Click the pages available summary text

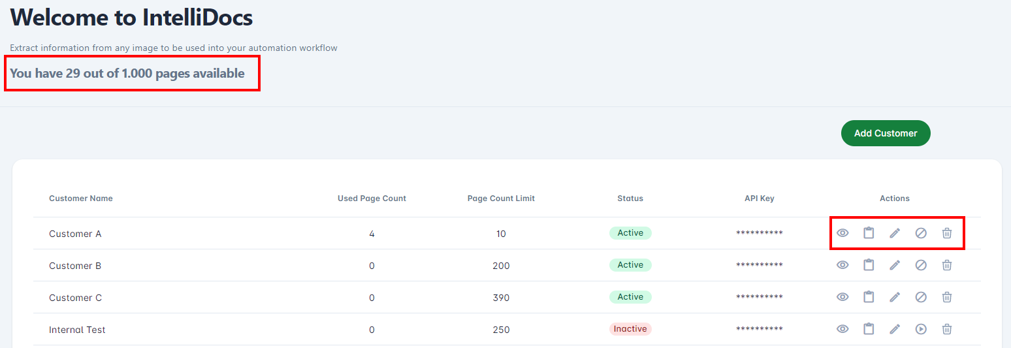pos(127,73)
